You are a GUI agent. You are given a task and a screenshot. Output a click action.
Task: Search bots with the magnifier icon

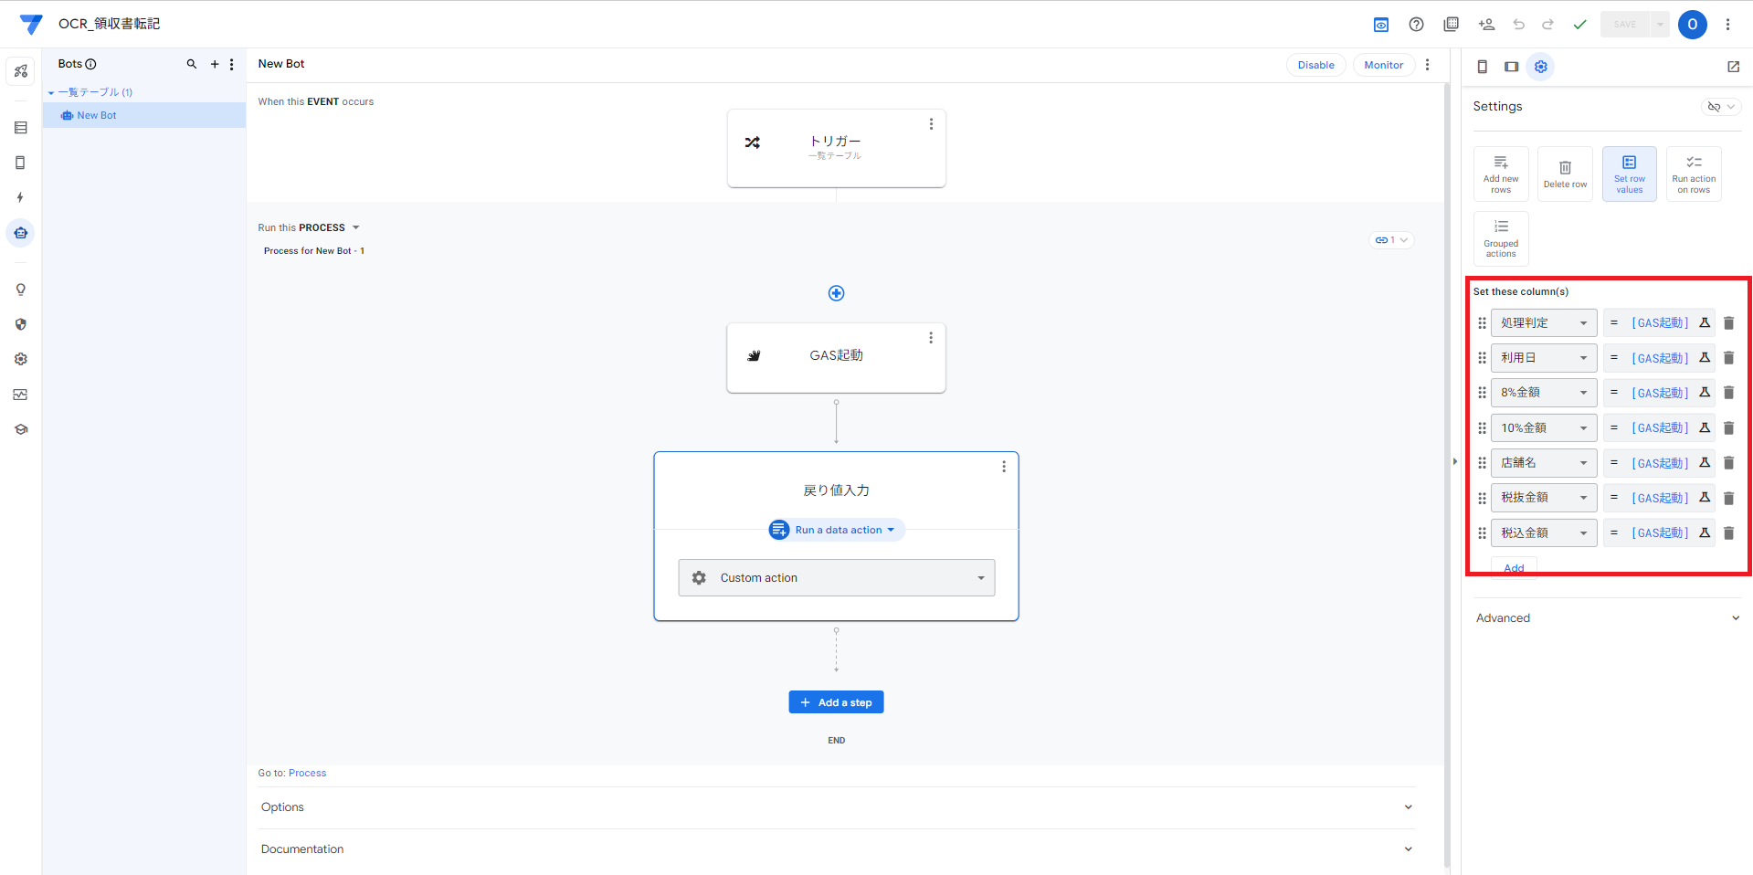(x=192, y=64)
